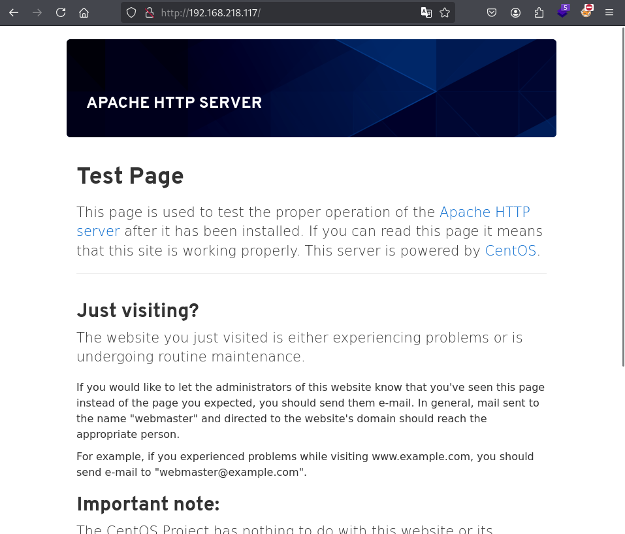
Task: Click the 'Just visiting?' heading
Action: 138,310
